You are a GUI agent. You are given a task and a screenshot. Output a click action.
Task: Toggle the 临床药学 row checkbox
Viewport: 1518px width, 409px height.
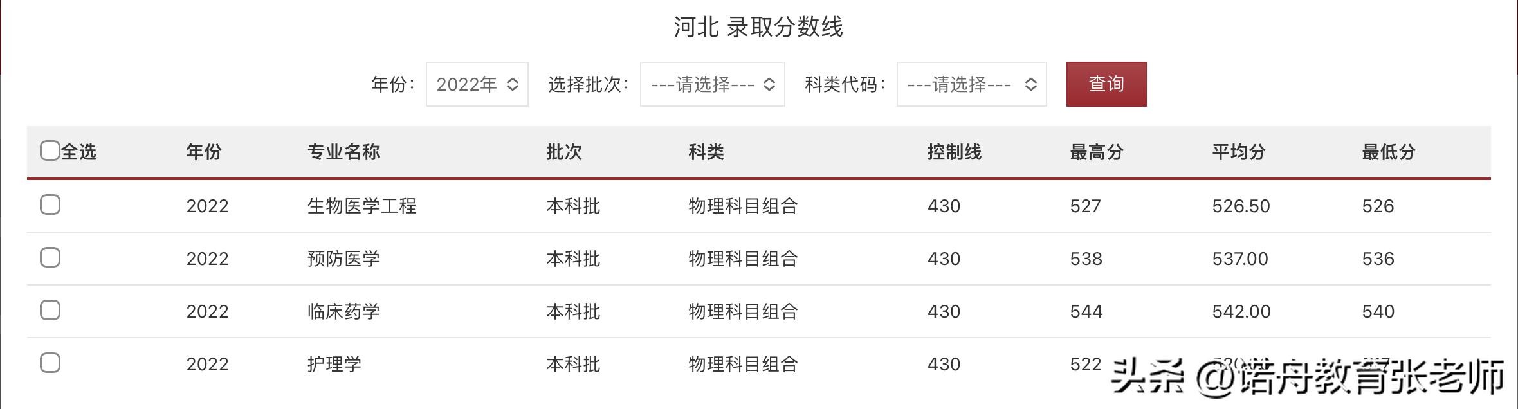click(x=50, y=311)
